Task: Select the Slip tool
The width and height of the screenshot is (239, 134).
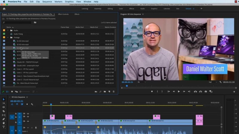Action: pos(4,115)
